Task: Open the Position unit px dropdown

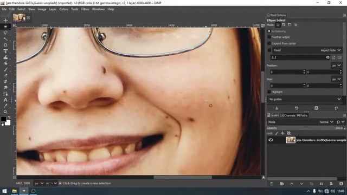Action: click(336, 66)
